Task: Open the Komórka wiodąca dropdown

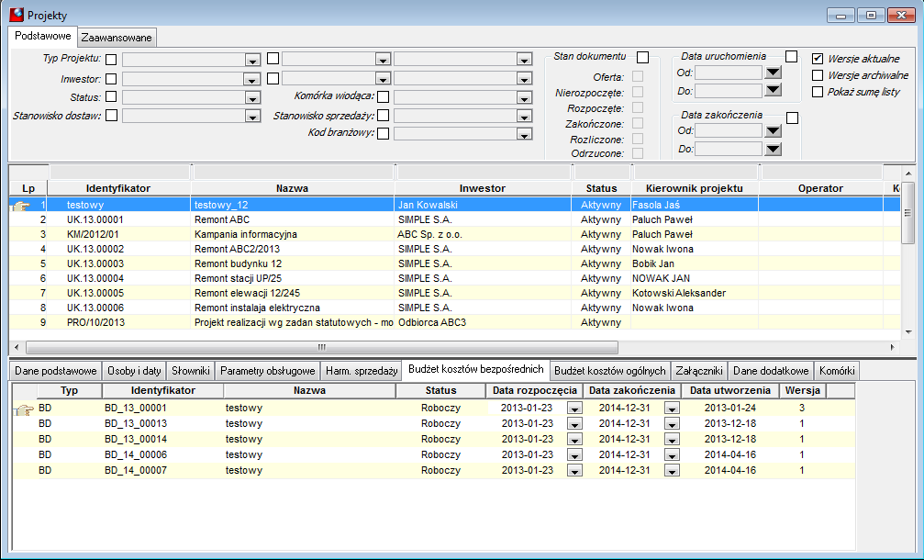Action: pos(524,98)
